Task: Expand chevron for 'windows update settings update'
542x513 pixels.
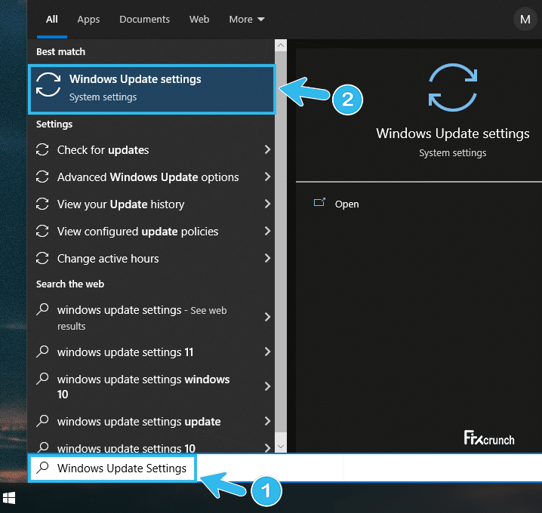Action: tap(267, 421)
